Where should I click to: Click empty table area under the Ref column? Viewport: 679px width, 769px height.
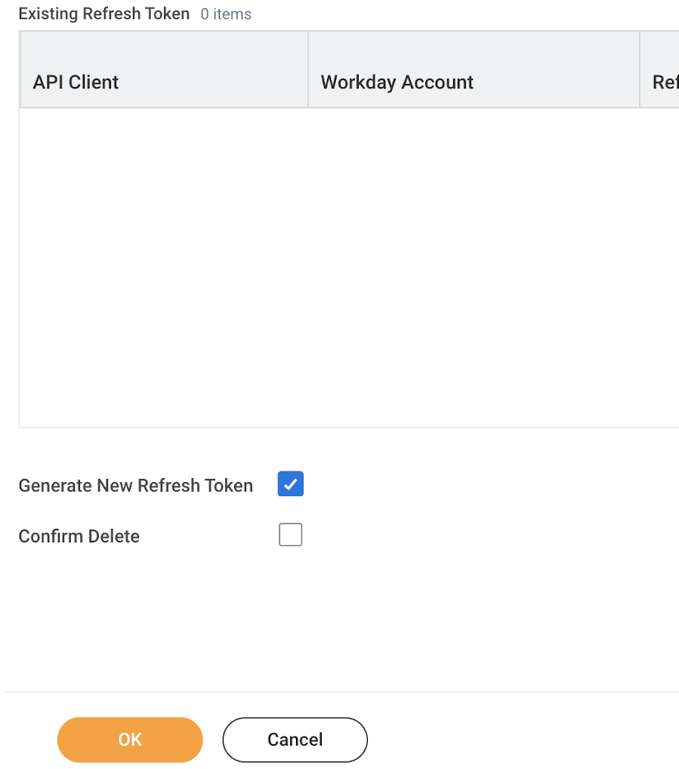pos(660,264)
